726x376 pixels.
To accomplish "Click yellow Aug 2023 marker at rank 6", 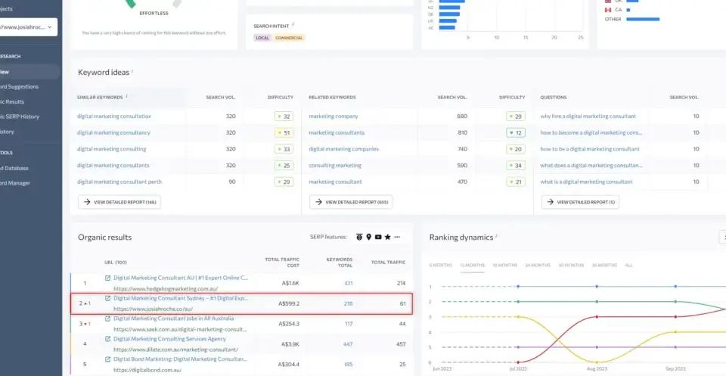I will [x=597, y=362].
